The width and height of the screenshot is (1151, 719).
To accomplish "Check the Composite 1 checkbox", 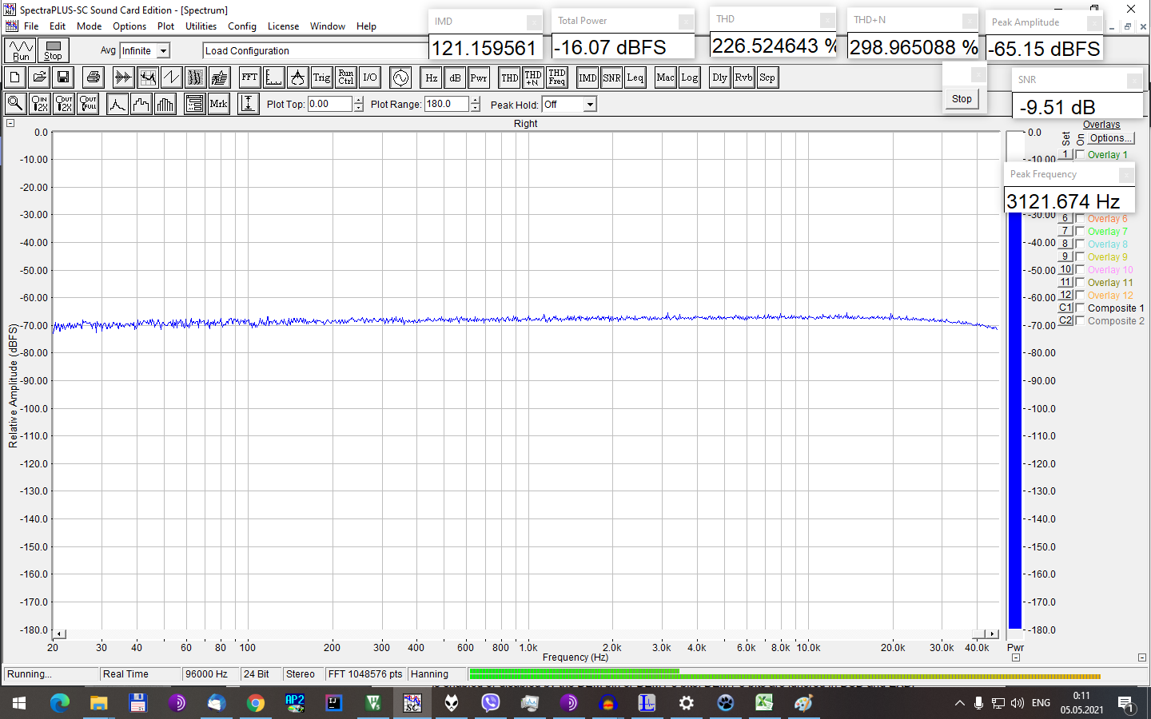I will tap(1081, 308).
